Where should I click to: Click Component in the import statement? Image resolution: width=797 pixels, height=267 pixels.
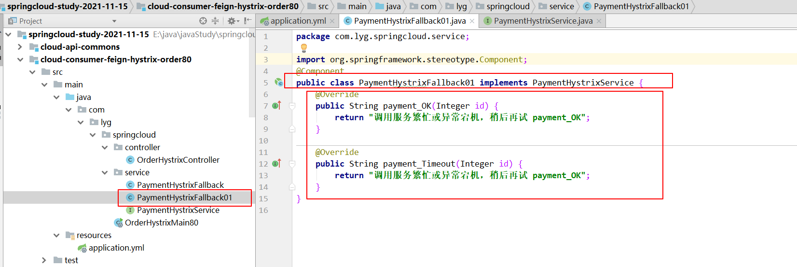[501, 59]
